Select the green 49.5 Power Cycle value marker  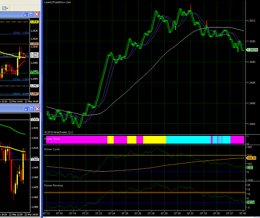point(250,168)
